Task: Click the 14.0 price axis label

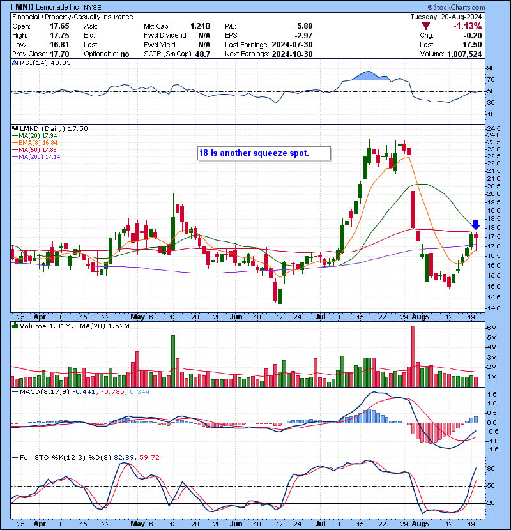Action: point(493,308)
